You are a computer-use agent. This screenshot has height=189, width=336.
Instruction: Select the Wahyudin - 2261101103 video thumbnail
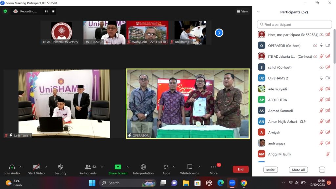point(147,32)
